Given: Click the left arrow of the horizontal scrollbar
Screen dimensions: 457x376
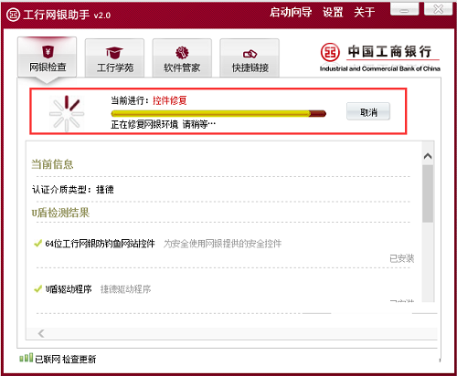Looking at the screenshot, I should [41, 334].
